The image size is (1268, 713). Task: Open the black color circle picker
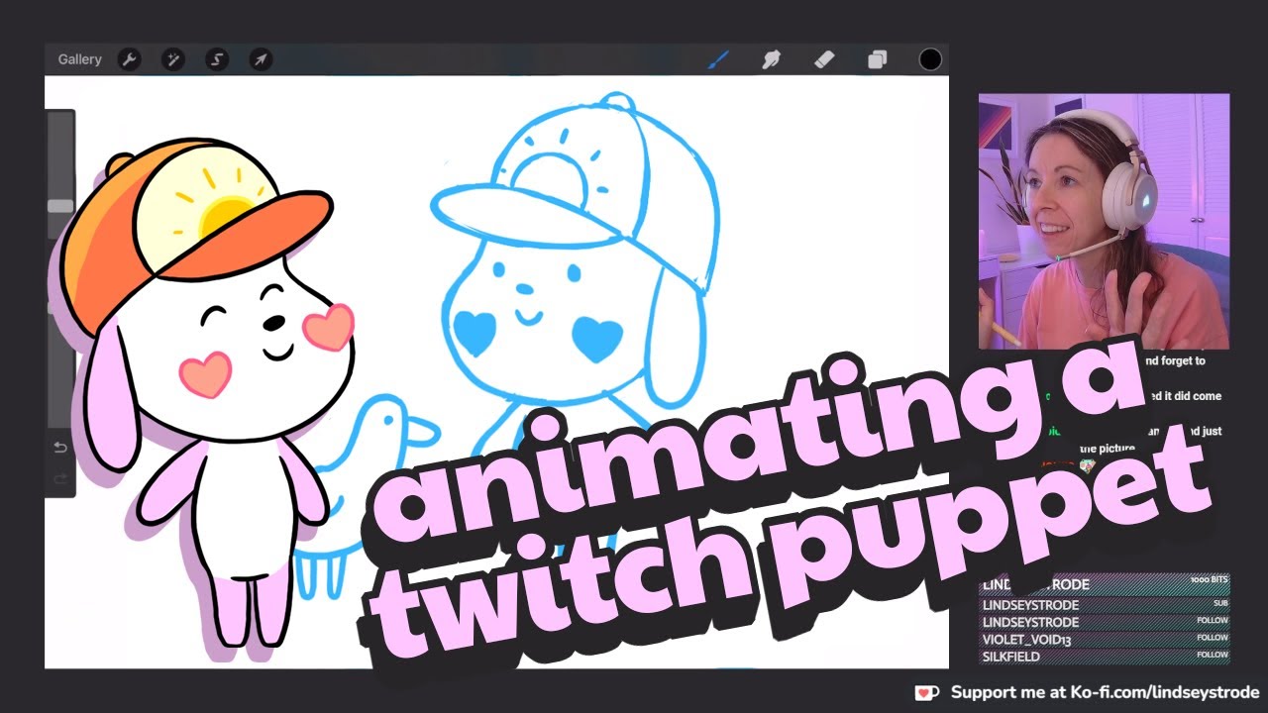coord(930,59)
